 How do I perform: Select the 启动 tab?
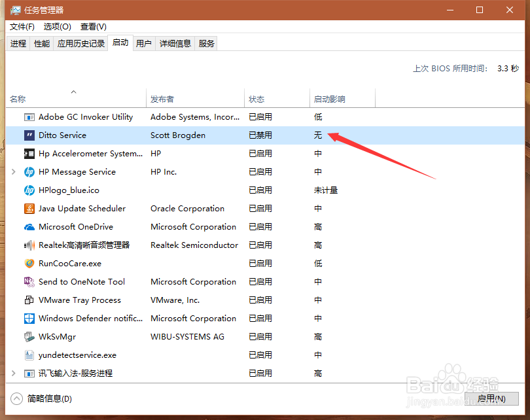coord(120,43)
